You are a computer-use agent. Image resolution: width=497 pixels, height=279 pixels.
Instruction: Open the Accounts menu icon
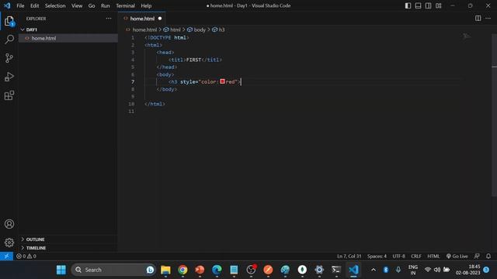pos(9,224)
